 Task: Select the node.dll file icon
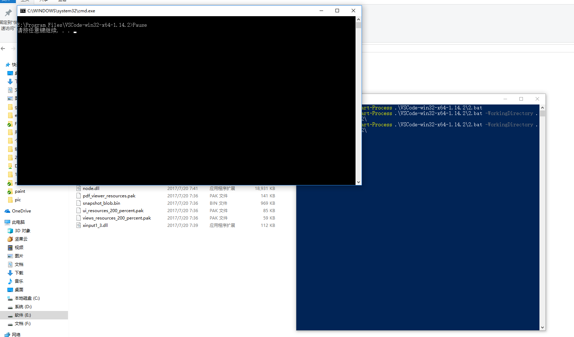pos(79,189)
